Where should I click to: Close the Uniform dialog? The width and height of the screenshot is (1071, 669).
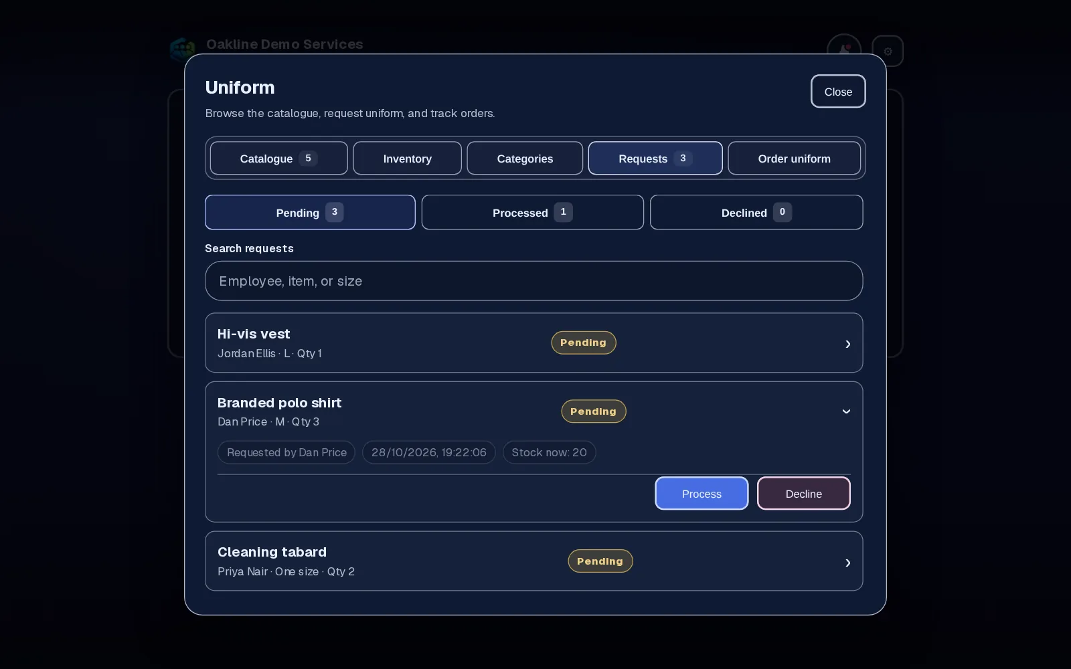pos(838,92)
